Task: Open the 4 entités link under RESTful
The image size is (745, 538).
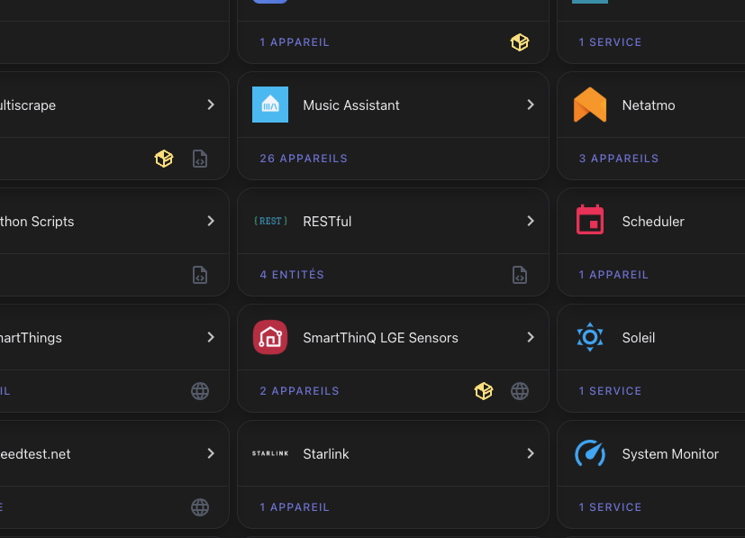Action: pos(292,275)
